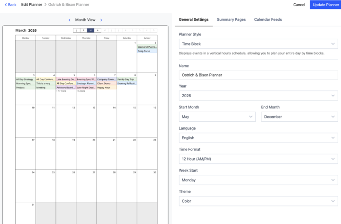Screen dimensions: 341x224
Task: Click the Family Day Trip event
Action: [127, 80]
